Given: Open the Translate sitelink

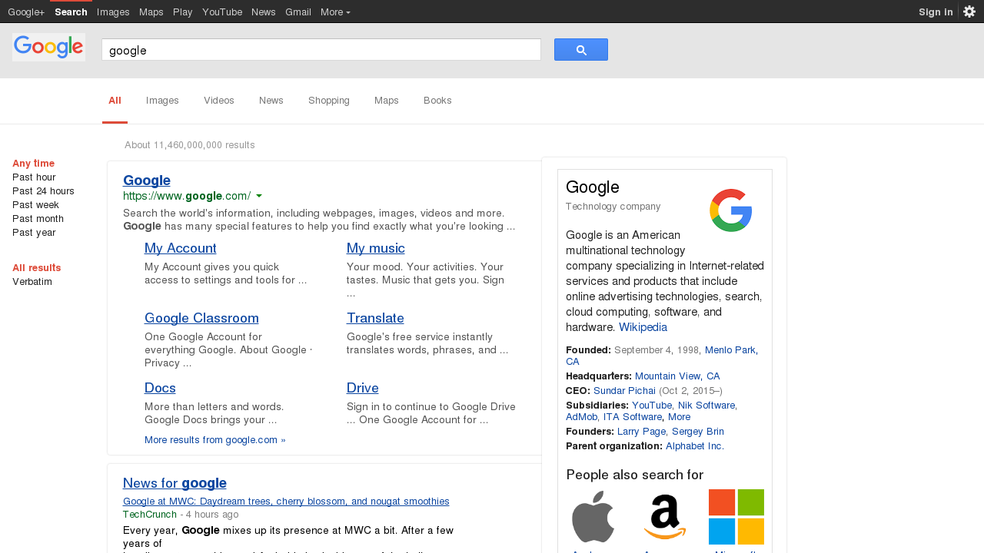Looking at the screenshot, I should point(375,319).
